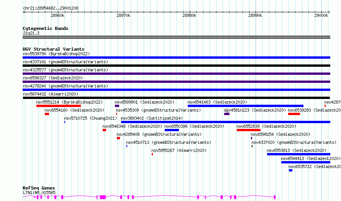The height and width of the screenshot is (201, 341).
Task: Click nsv6554160 (Sedlazeck2020) label
Action: pyautogui.click(x=74, y=110)
